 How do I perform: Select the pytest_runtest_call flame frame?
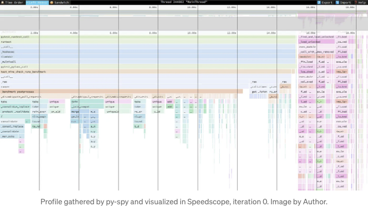(148, 37)
